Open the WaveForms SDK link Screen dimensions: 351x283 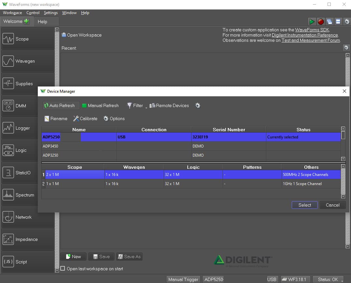pyautogui.click(x=312, y=30)
